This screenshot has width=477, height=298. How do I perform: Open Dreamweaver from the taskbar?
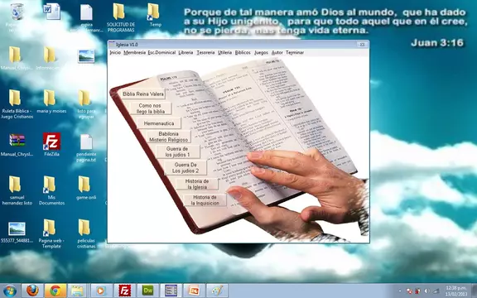(148, 291)
